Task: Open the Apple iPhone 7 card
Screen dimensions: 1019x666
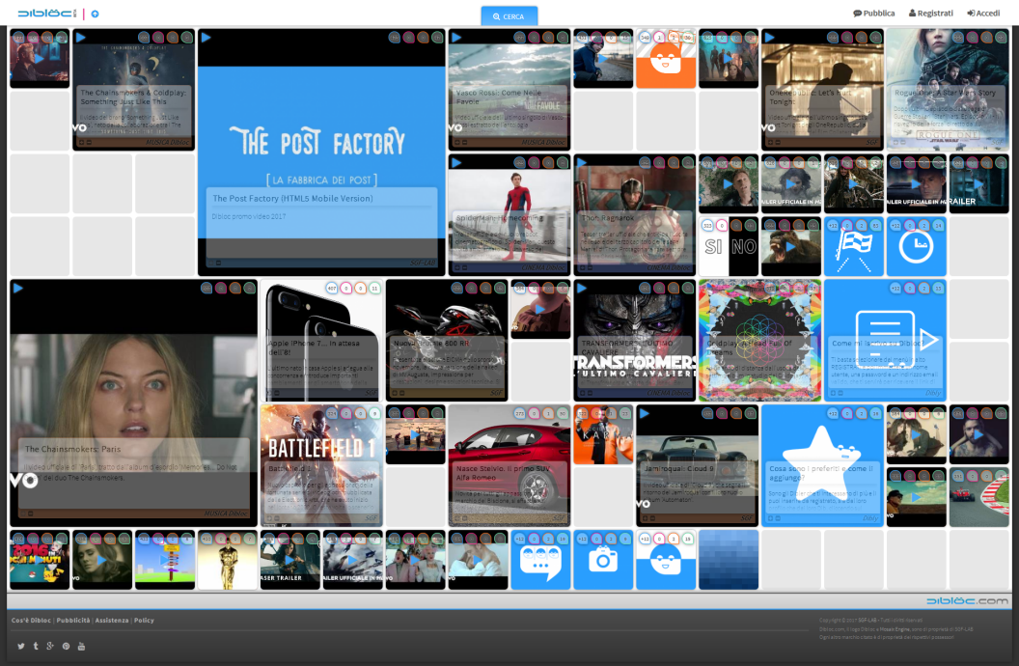Action: (x=321, y=341)
